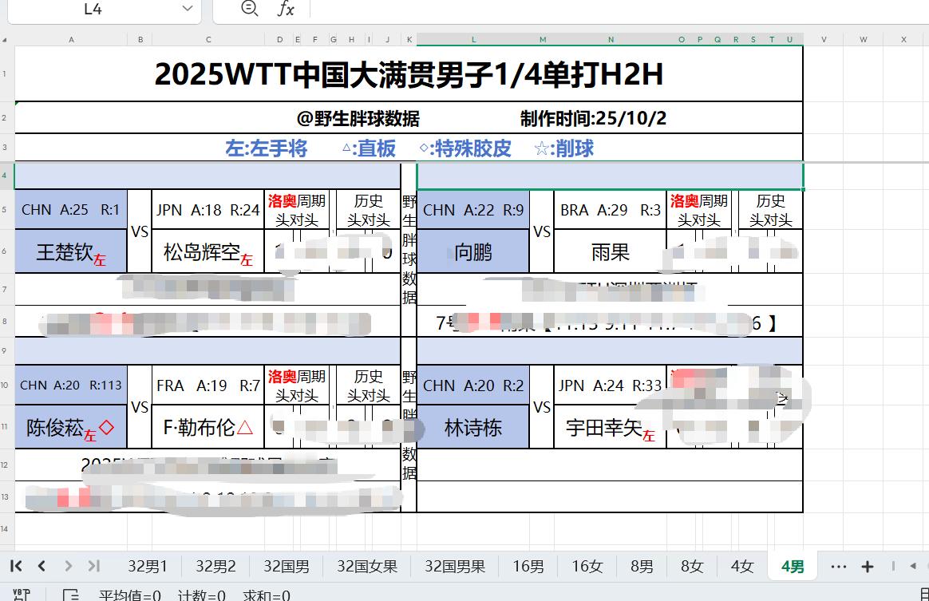Click the 制作时间:25/10/2 text
929x601 pixels.
click(x=593, y=119)
